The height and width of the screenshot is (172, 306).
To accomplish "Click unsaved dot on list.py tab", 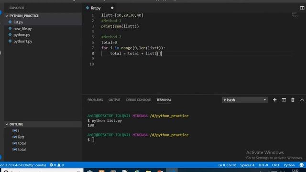I will click(112, 8).
